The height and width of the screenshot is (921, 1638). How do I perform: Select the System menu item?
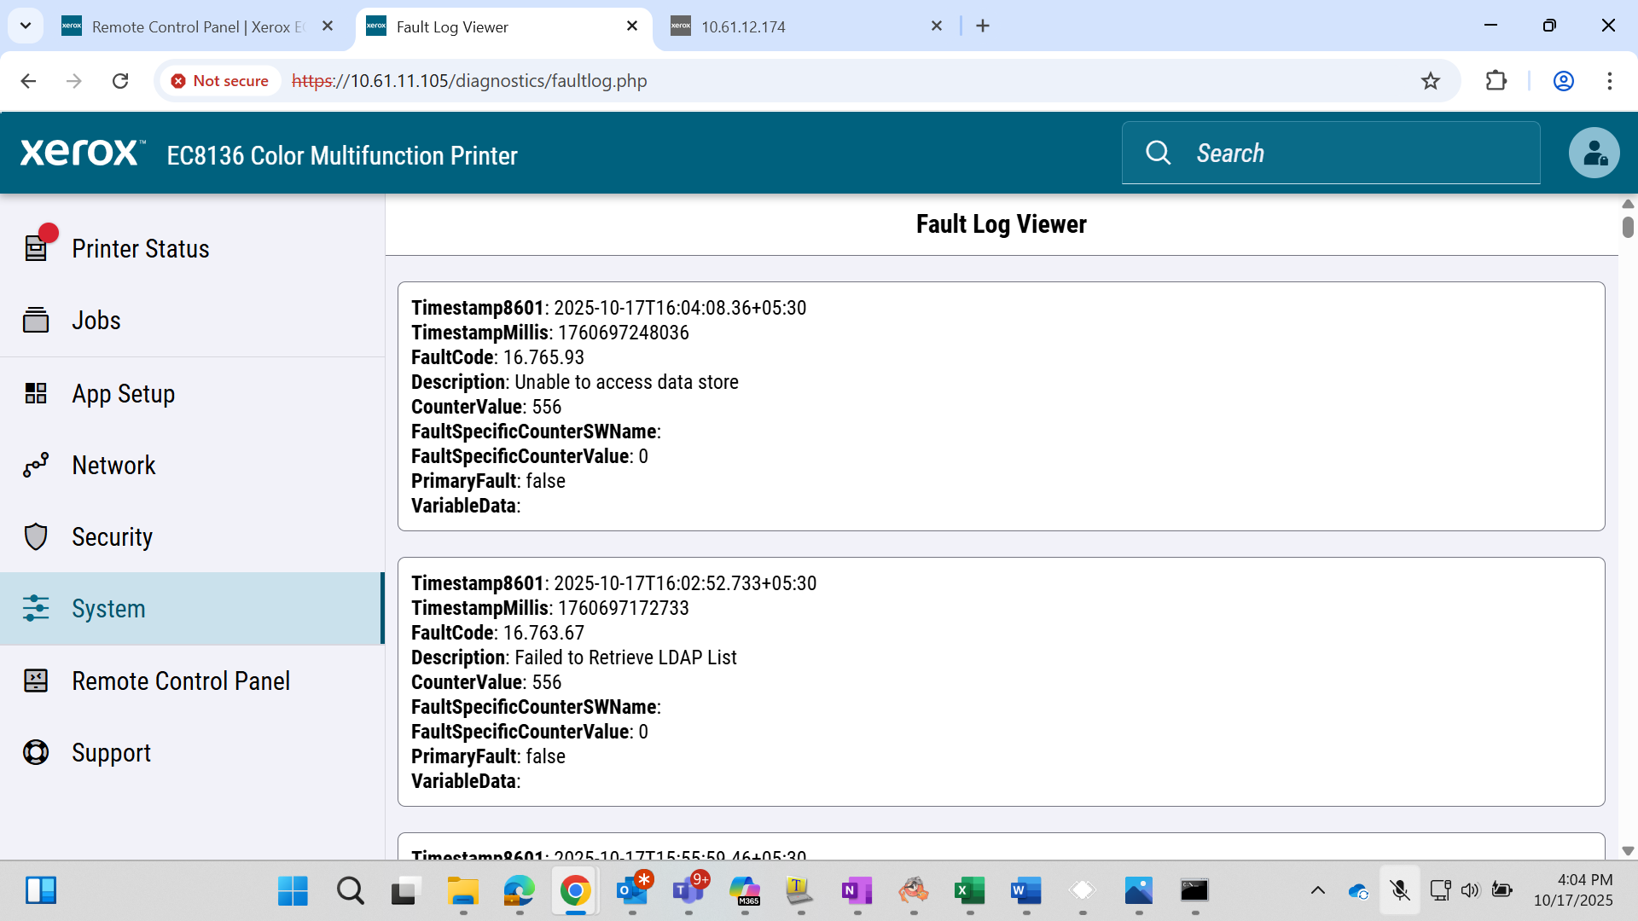(192, 608)
